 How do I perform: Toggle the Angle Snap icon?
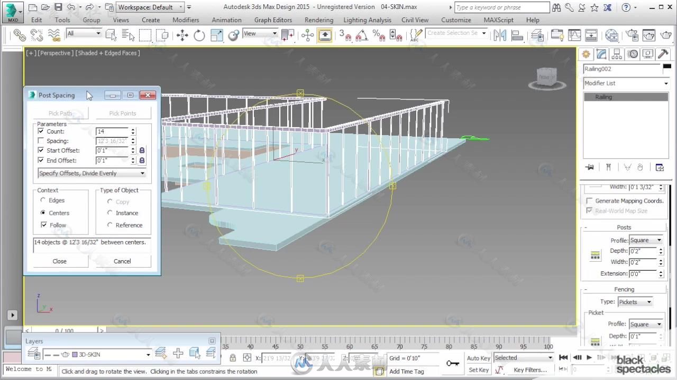(x=362, y=35)
